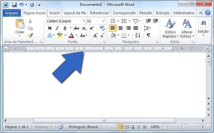Open the Mathematics tab

[184, 13]
